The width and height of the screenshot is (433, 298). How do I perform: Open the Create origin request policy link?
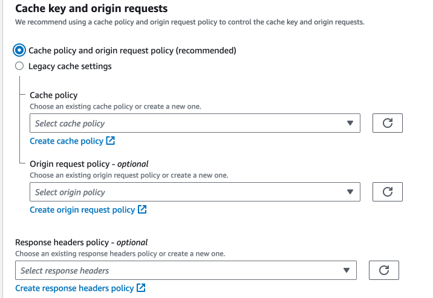[82, 210]
